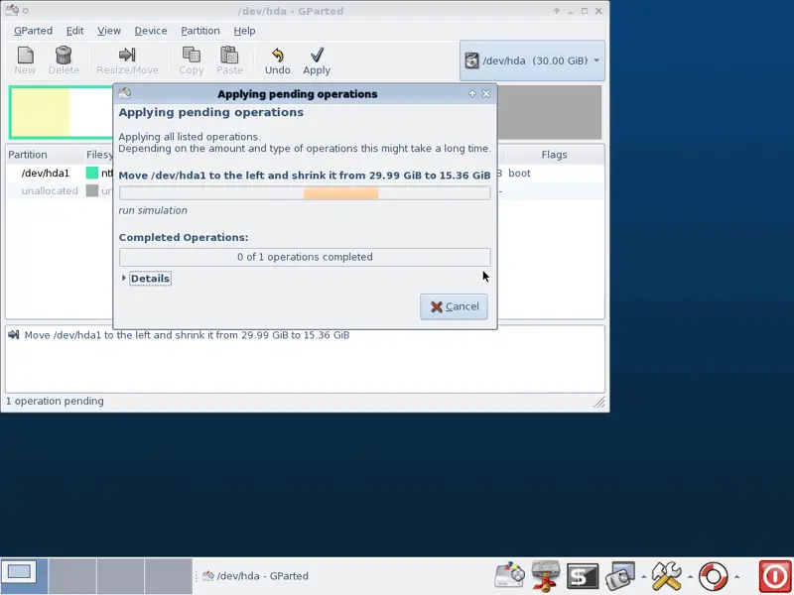Open the tools wrench and hammer taskbar icon
Viewport: 794px width, 595px height.
(666, 576)
